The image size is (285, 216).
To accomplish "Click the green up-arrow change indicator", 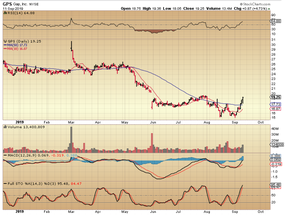I will 269,9.
